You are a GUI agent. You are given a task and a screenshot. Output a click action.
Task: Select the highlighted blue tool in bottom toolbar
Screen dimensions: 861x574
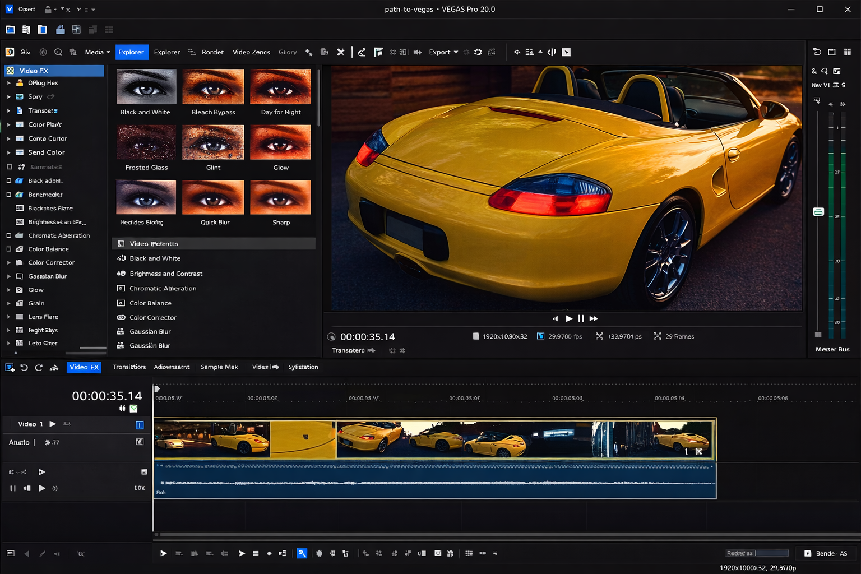pos(302,553)
